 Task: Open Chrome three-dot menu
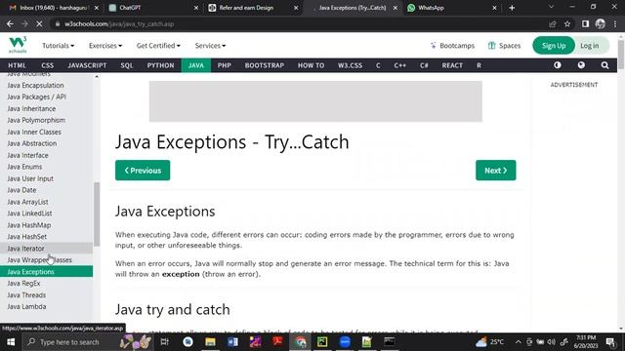615,23
